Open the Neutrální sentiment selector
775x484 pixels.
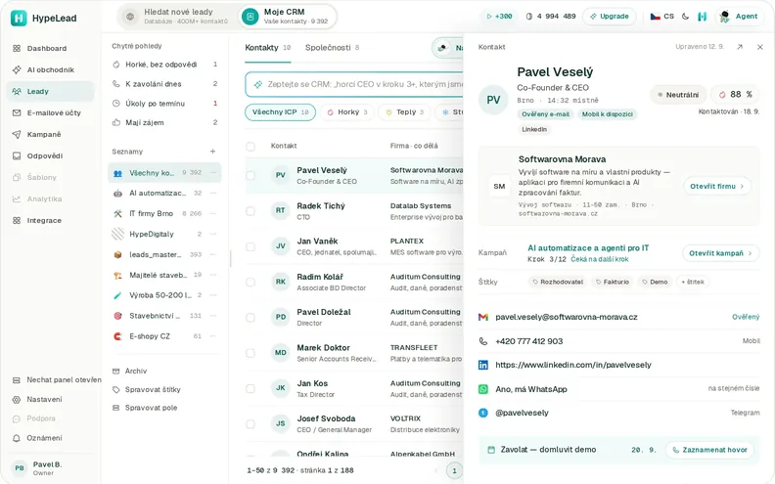[678, 94]
